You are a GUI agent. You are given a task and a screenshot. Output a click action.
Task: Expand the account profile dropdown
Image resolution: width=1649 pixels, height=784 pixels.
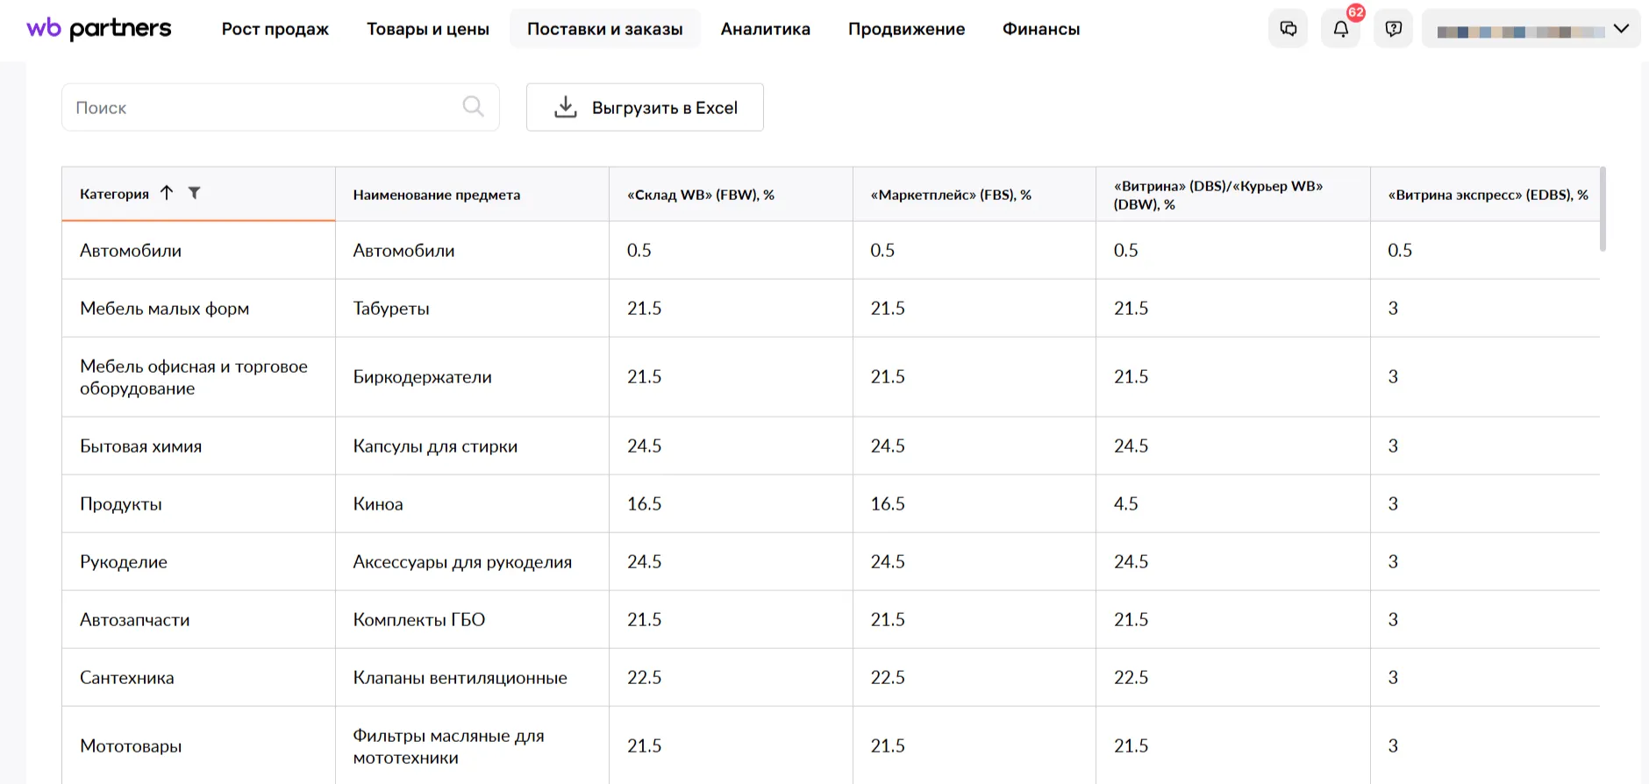(1620, 29)
